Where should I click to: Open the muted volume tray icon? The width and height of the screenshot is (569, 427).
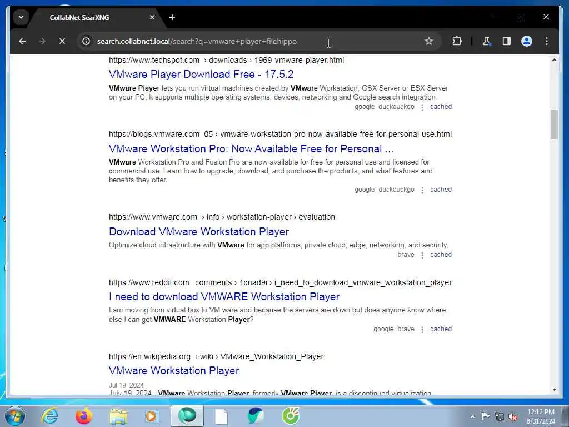513,417
